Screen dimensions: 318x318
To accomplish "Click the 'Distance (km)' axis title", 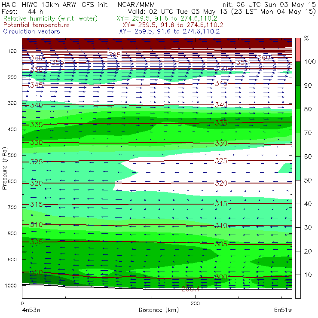I will click(159, 310).
